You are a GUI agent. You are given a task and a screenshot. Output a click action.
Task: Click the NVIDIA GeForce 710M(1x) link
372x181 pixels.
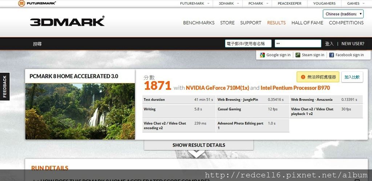(217, 88)
